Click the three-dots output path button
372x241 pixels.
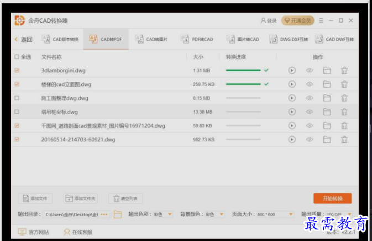[x=104, y=214]
